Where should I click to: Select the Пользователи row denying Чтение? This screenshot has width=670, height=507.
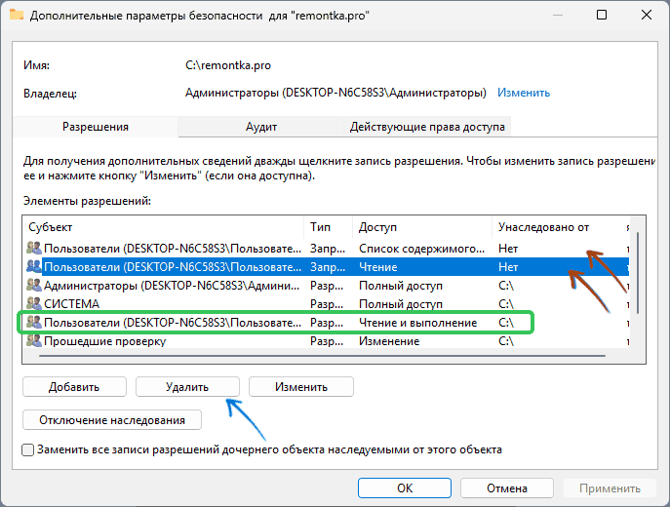click(x=327, y=267)
